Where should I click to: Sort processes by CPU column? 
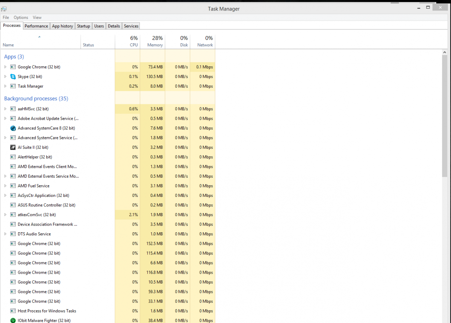point(127,42)
